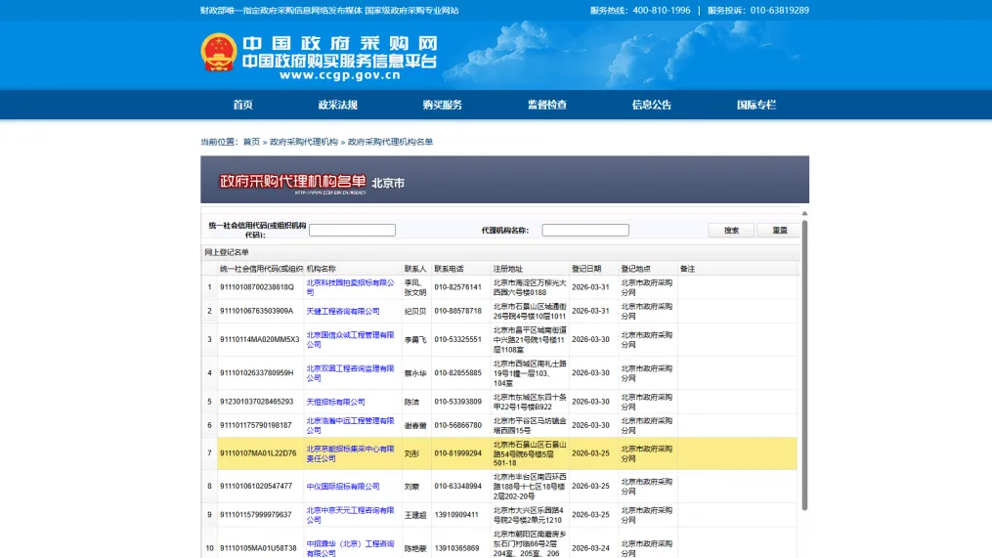Viewport: 992px width, 558px height.
Task: Open the 北京双圆工程咨询监理有限公司 link
Action: point(351,373)
